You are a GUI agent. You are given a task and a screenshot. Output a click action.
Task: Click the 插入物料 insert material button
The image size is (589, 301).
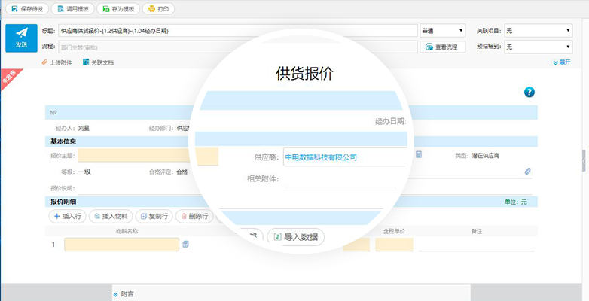(x=111, y=217)
